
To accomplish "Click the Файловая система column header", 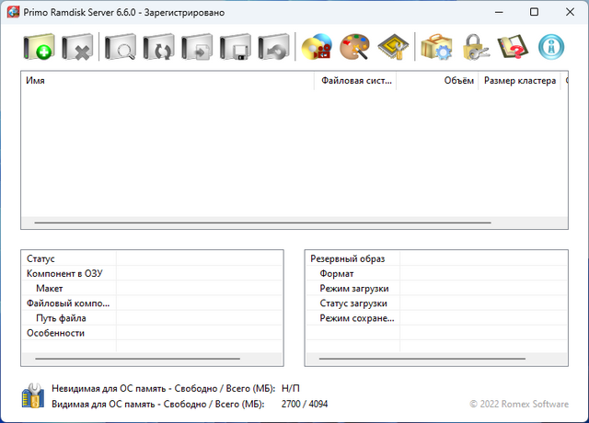I will coord(355,81).
